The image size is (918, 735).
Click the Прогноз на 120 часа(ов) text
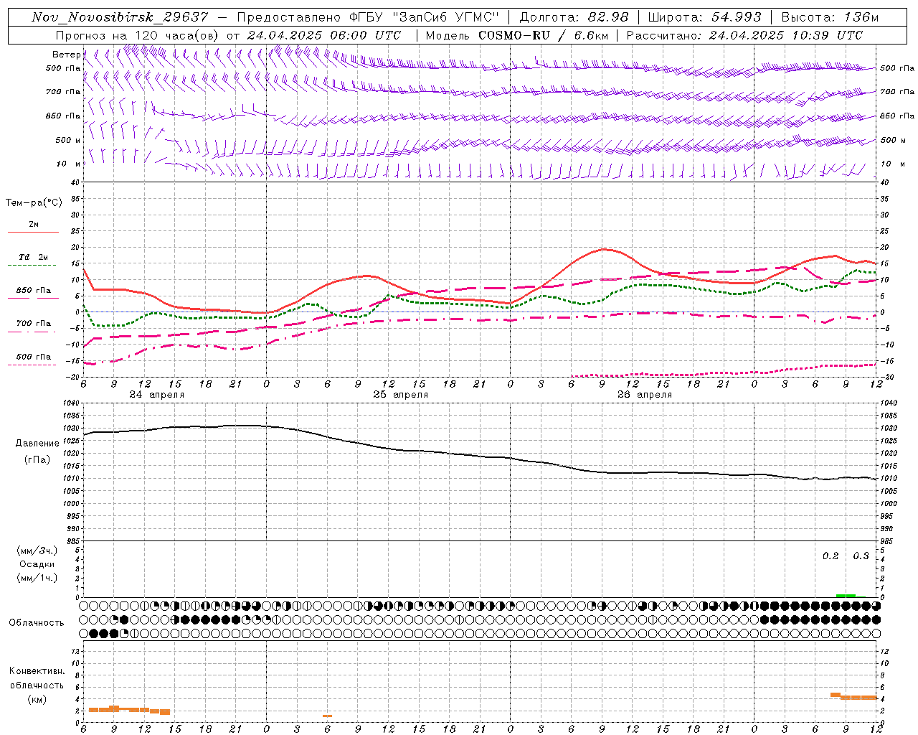coord(138,35)
